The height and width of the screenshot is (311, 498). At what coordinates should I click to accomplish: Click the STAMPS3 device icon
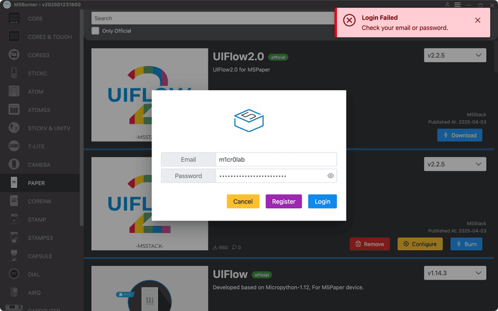click(x=14, y=238)
